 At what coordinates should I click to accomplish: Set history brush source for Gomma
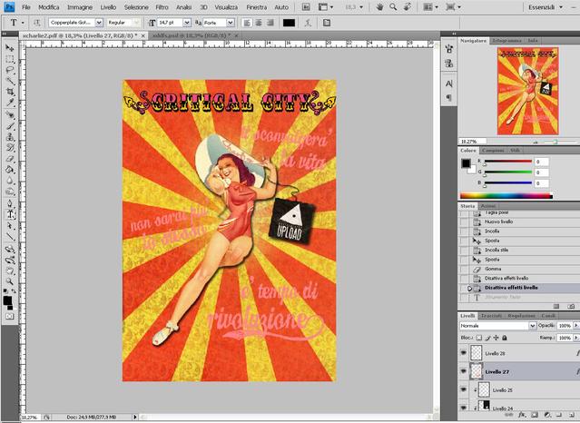(x=464, y=269)
